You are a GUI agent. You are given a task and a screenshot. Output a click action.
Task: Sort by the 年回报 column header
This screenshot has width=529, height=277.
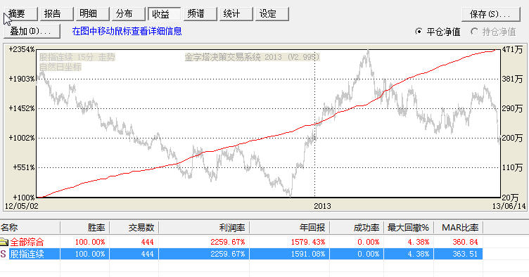(289, 228)
